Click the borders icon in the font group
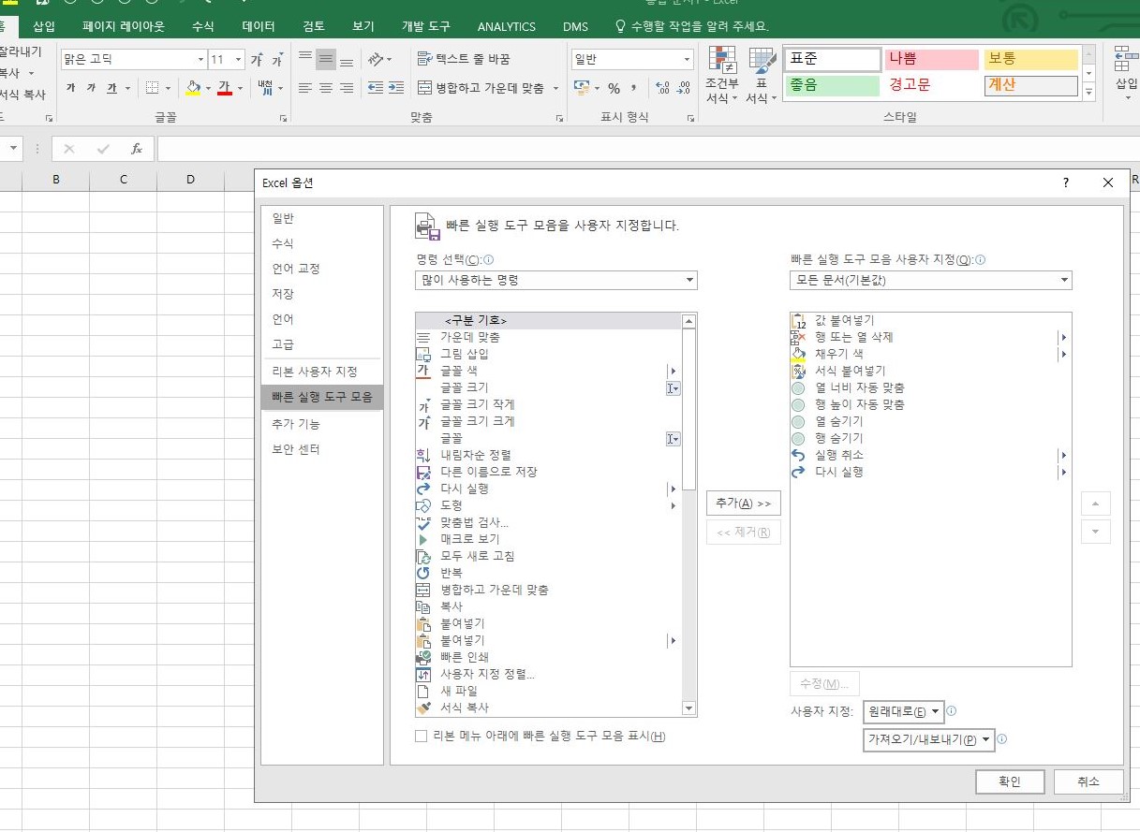This screenshot has height=832, width=1140. coord(153,88)
